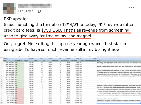Click the red NO cell for Dec 28

coord(20,89)
